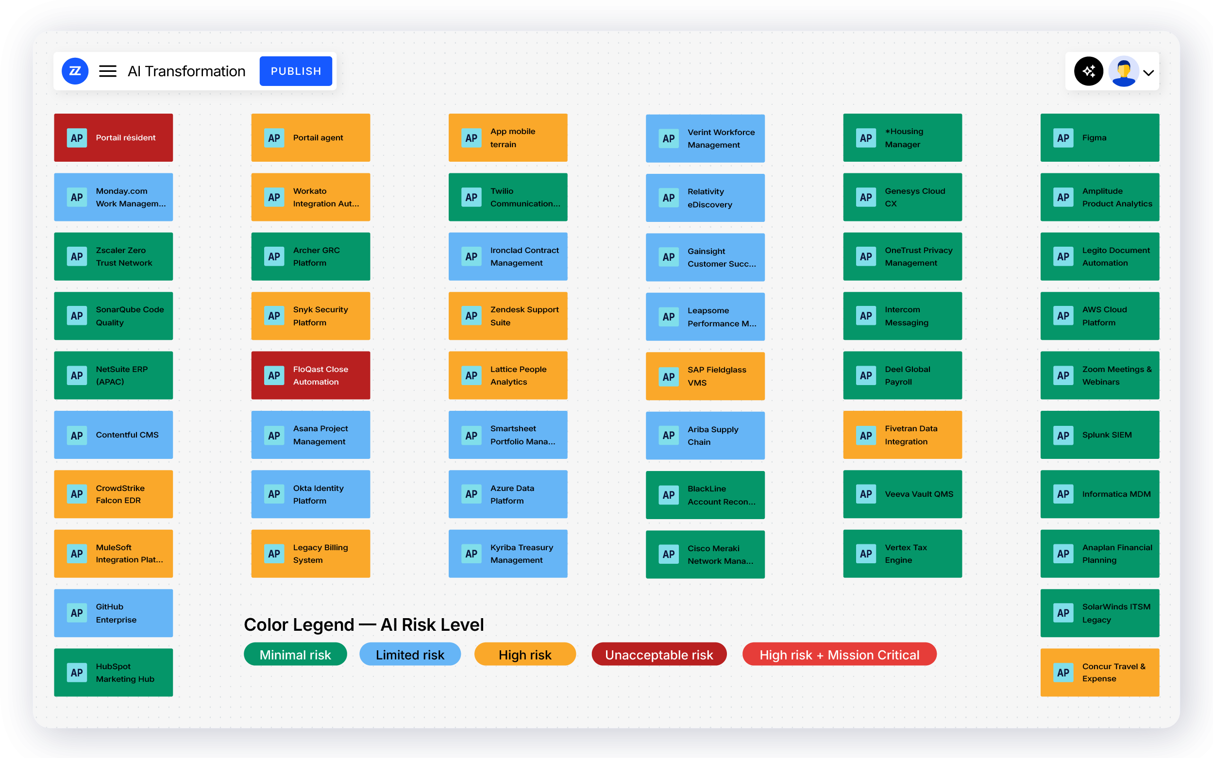Screen dimensions: 1213x758
Task: Click the PUBLISH button
Action: point(296,71)
